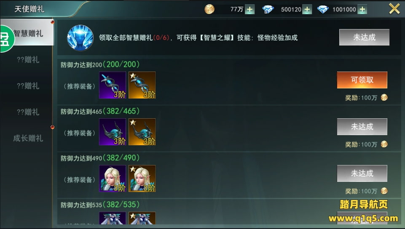Add diamonds beside 500120 with plus
Viewport: 405px width, 229px height.
(x=307, y=10)
